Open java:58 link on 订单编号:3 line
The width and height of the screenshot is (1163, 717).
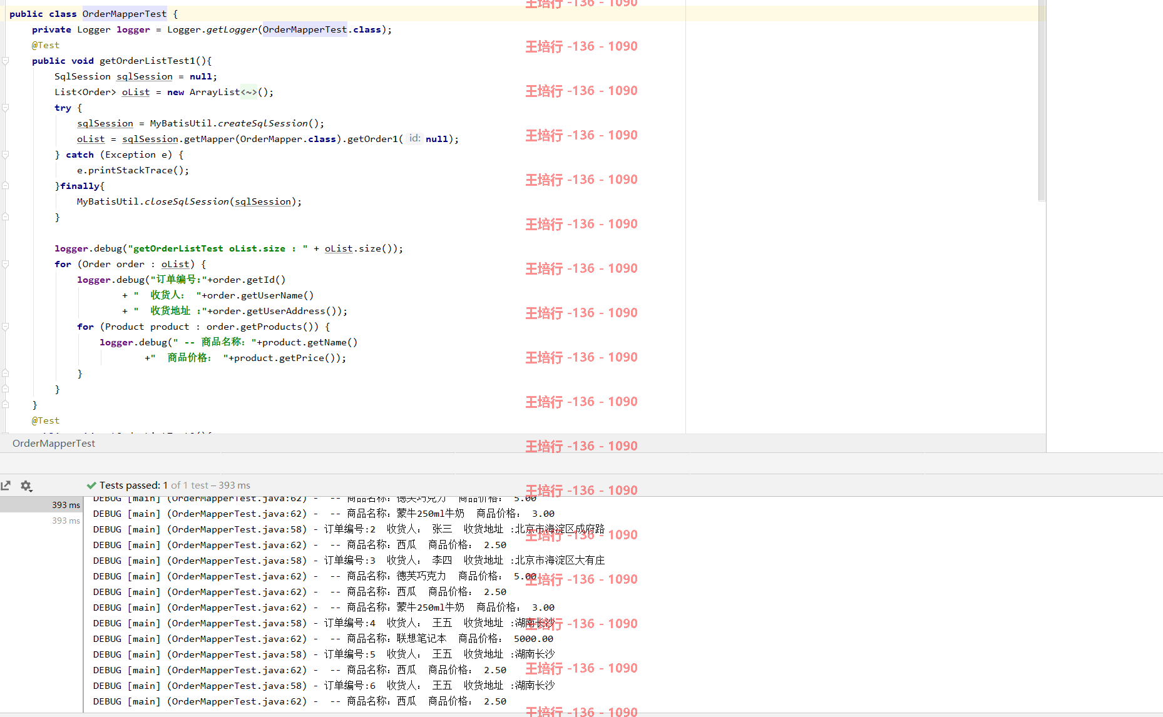click(237, 561)
